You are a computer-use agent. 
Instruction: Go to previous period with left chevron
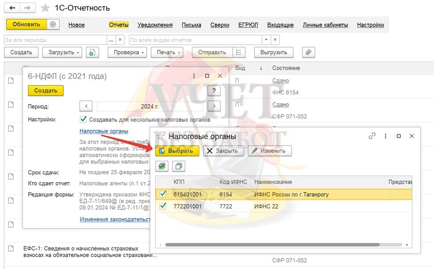pyautogui.click(x=86, y=106)
